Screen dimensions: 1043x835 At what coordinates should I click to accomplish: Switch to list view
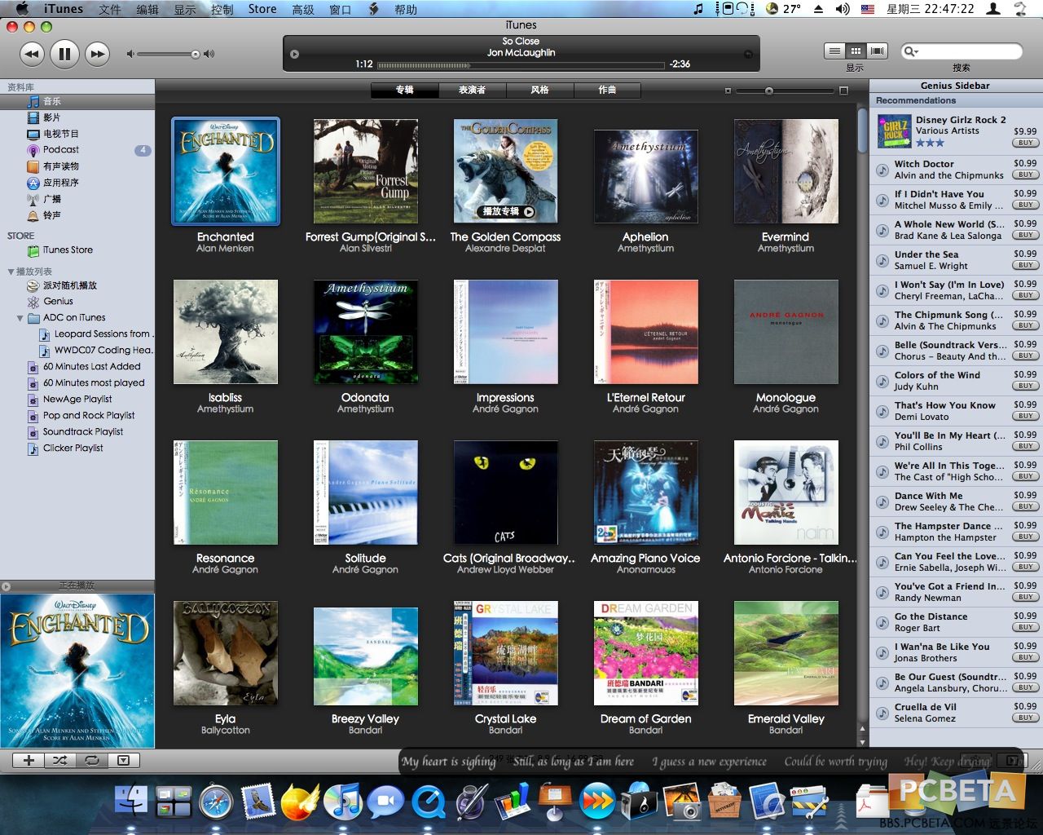click(x=834, y=51)
